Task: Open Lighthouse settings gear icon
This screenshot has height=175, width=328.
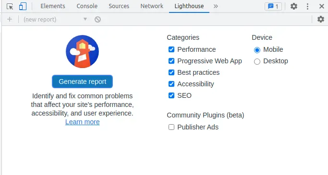Action: [321, 19]
